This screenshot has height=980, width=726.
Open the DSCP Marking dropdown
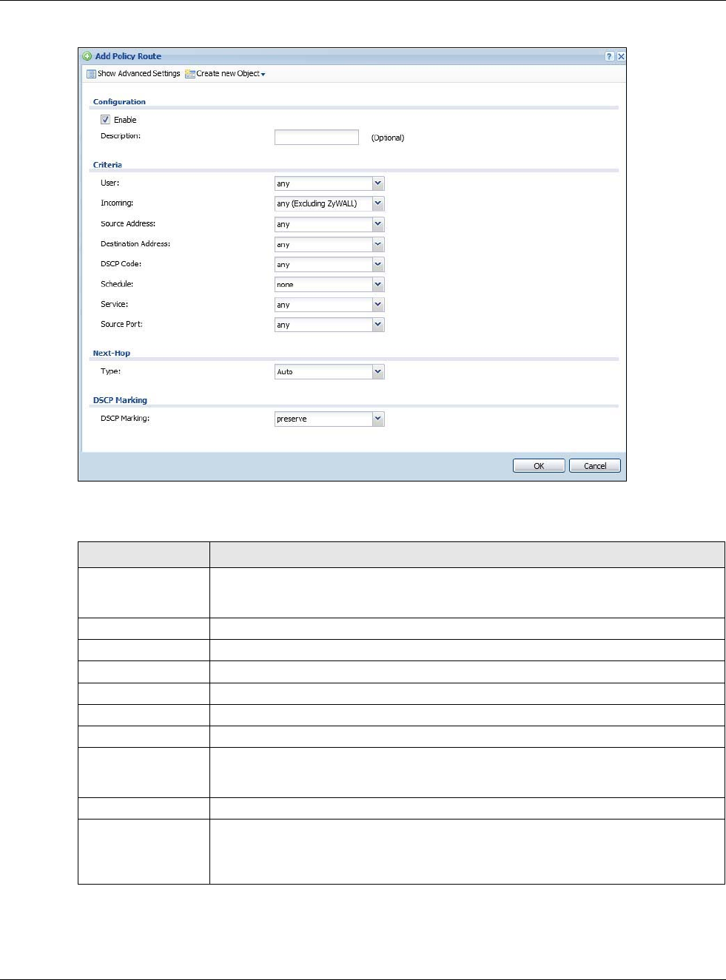(329, 419)
